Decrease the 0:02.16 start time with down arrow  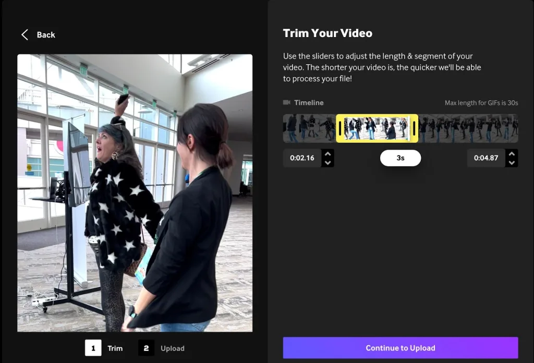tap(328, 162)
